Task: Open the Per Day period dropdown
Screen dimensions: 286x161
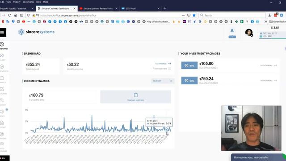Action: (x=163, y=81)
